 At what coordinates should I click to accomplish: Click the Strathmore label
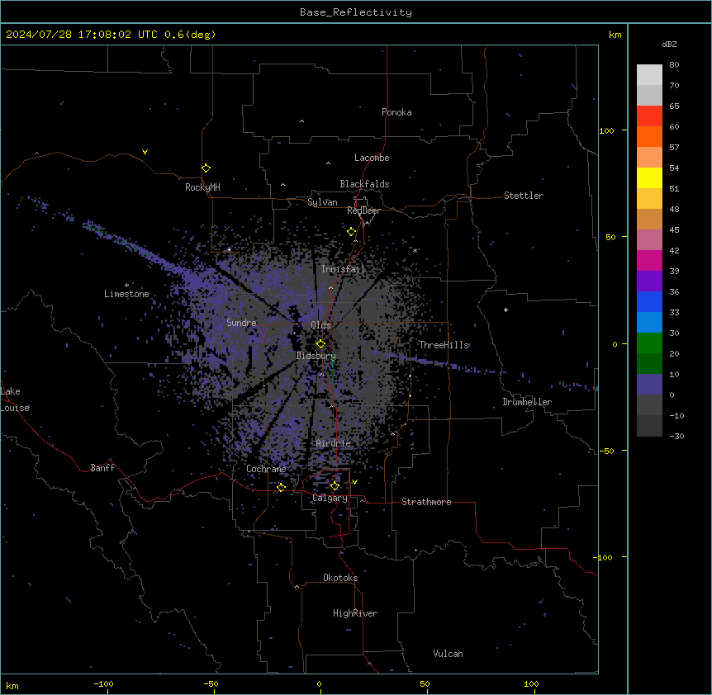coord(426,502)
